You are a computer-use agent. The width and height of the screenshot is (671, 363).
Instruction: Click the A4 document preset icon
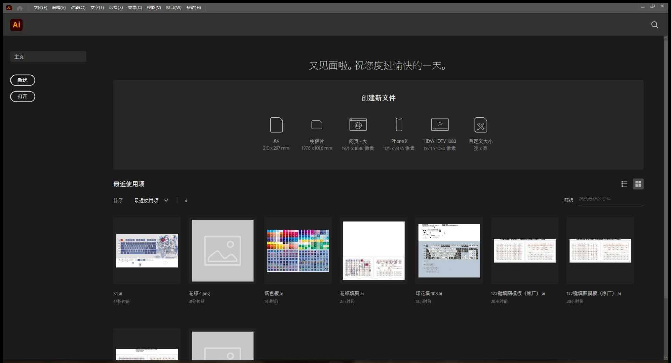click(x=276, y=125)
